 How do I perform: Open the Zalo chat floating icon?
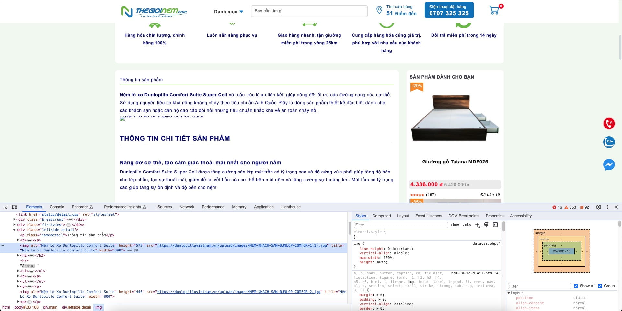coord(609,142)
